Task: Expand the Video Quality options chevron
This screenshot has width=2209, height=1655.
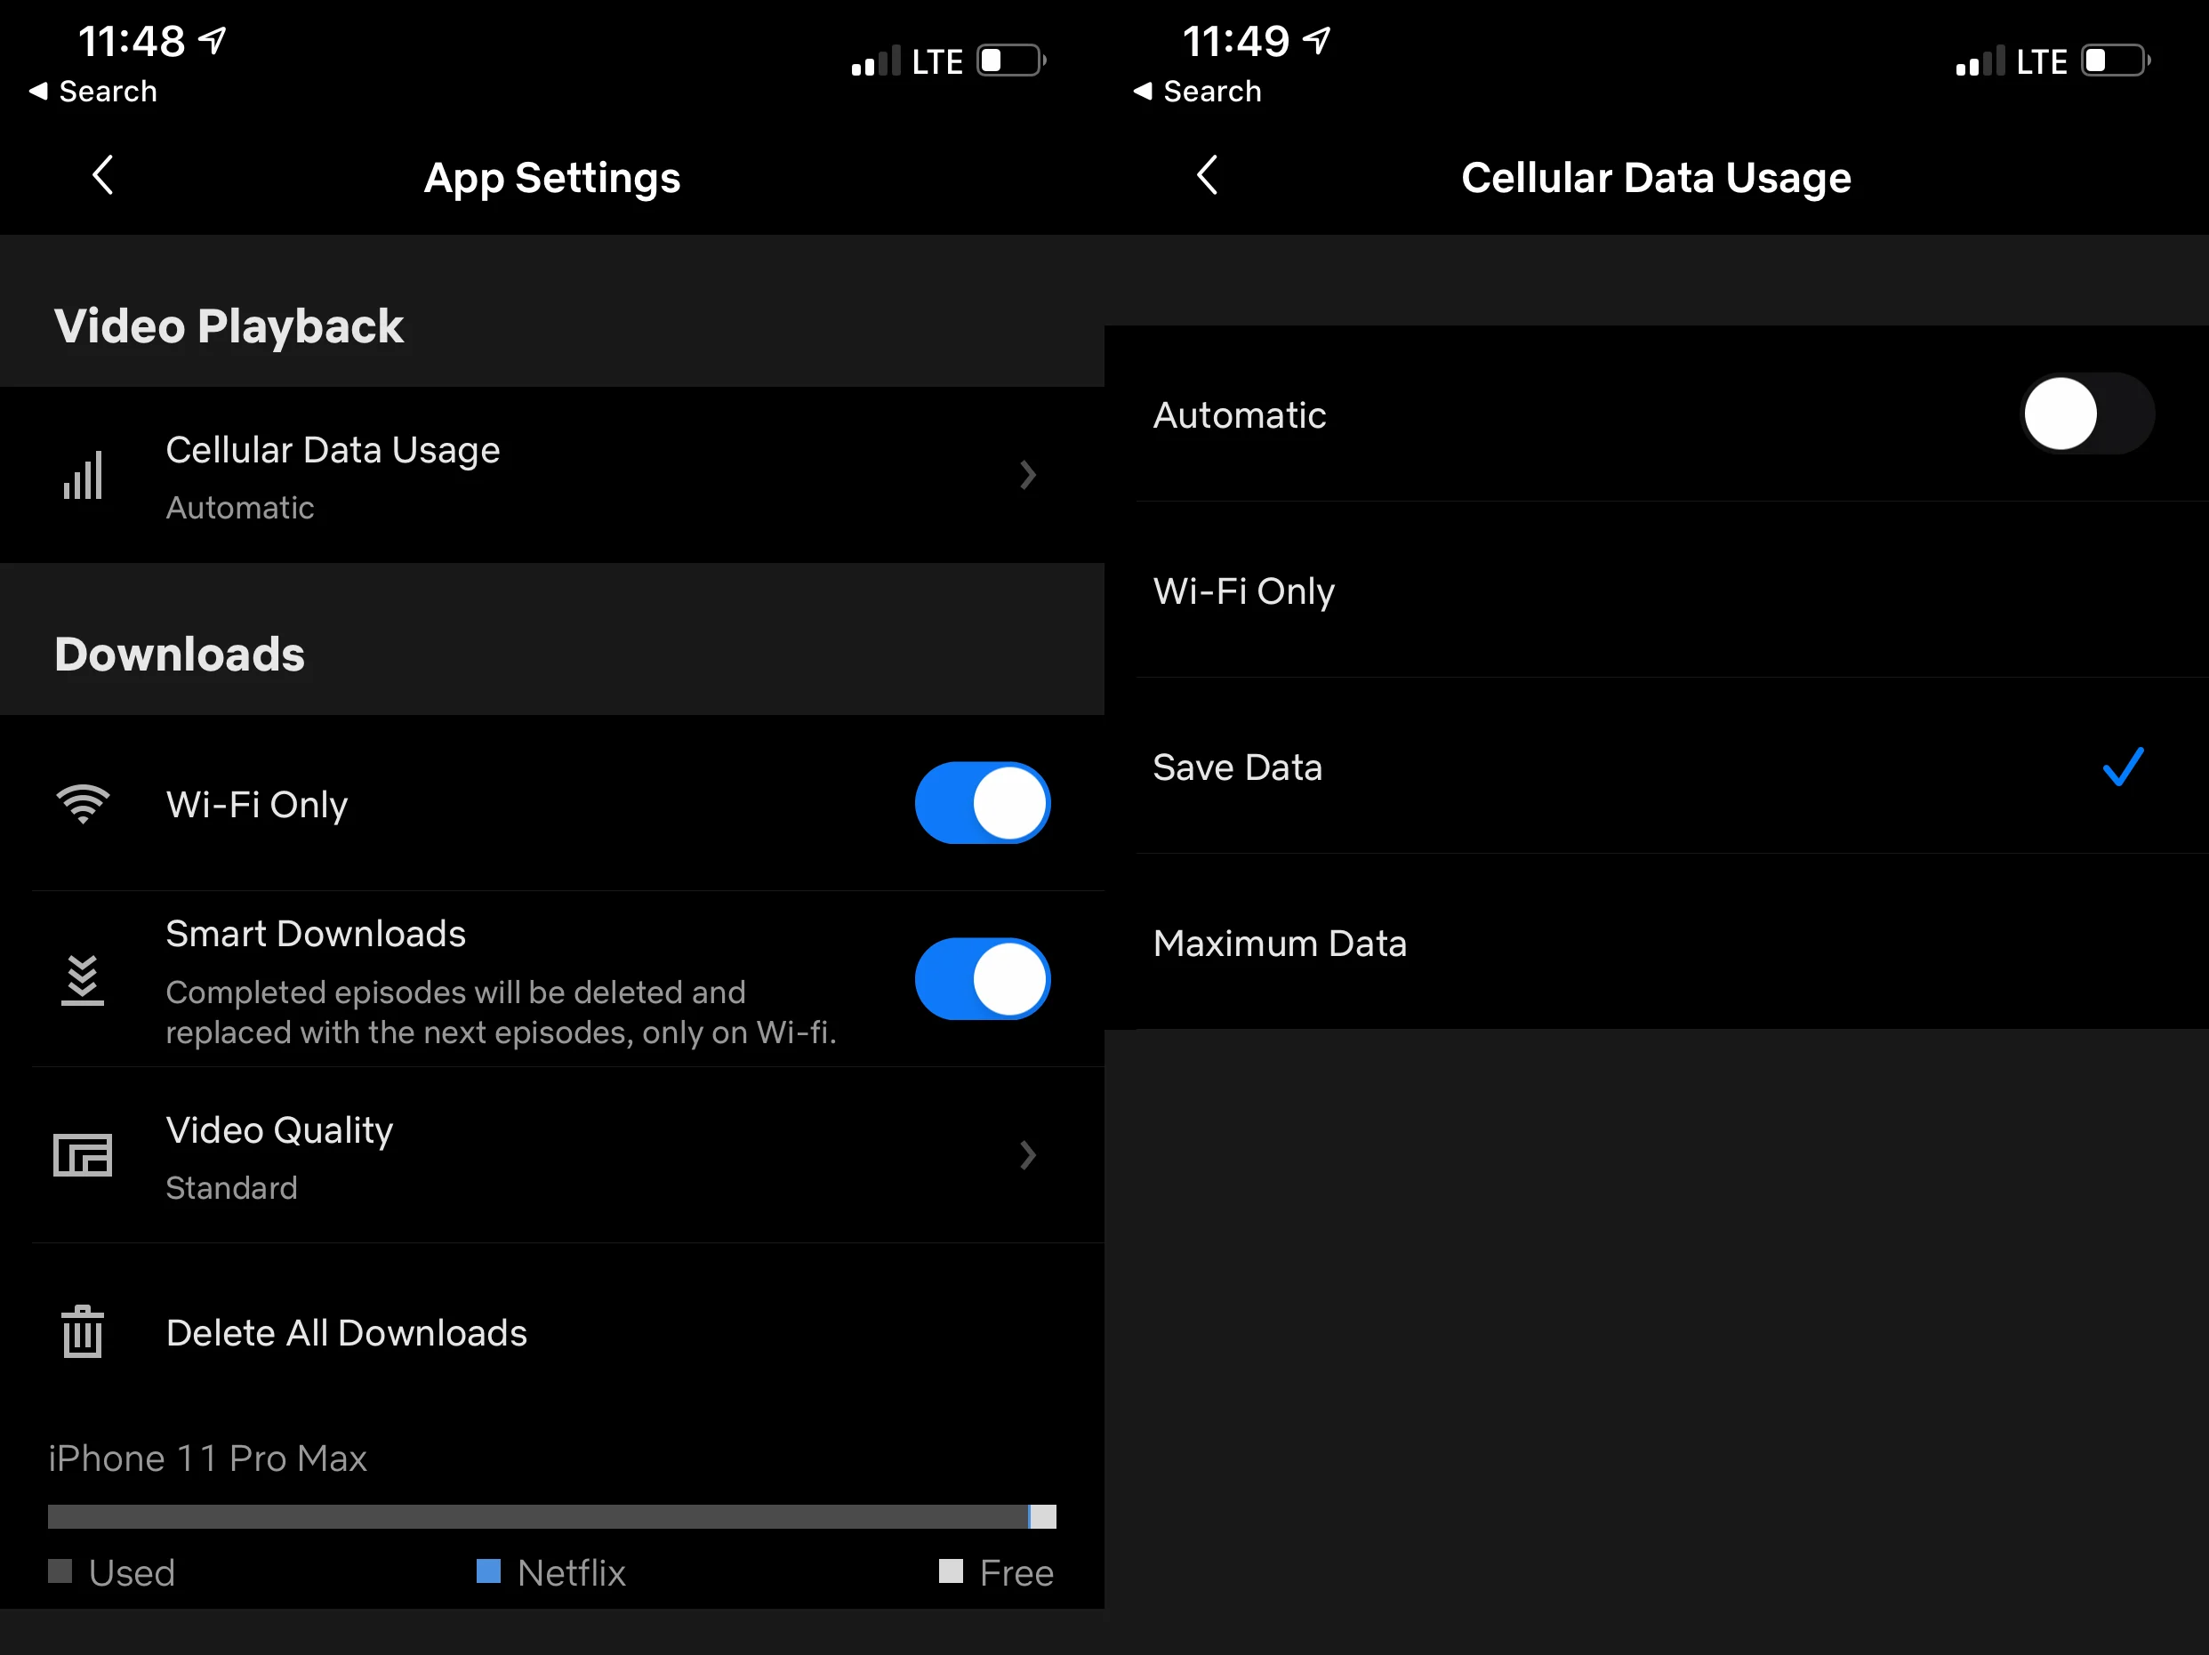Action: (x=1029, y=1155)
